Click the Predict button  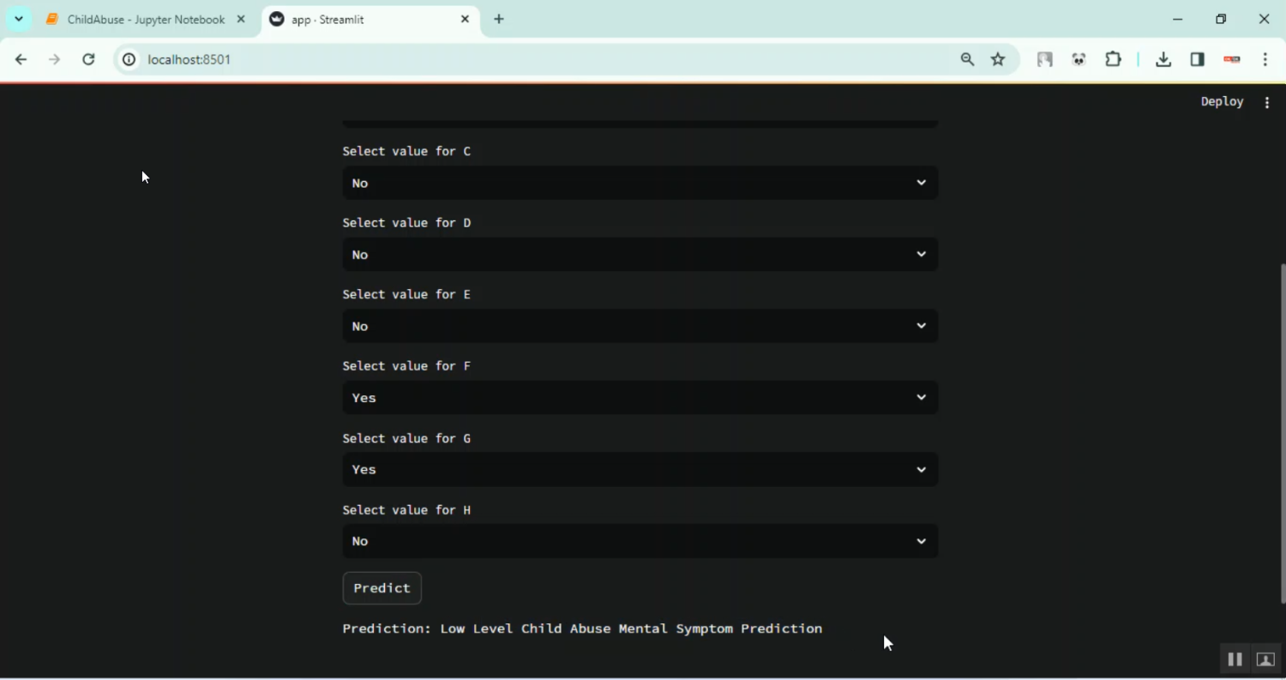tap(382, 588)
